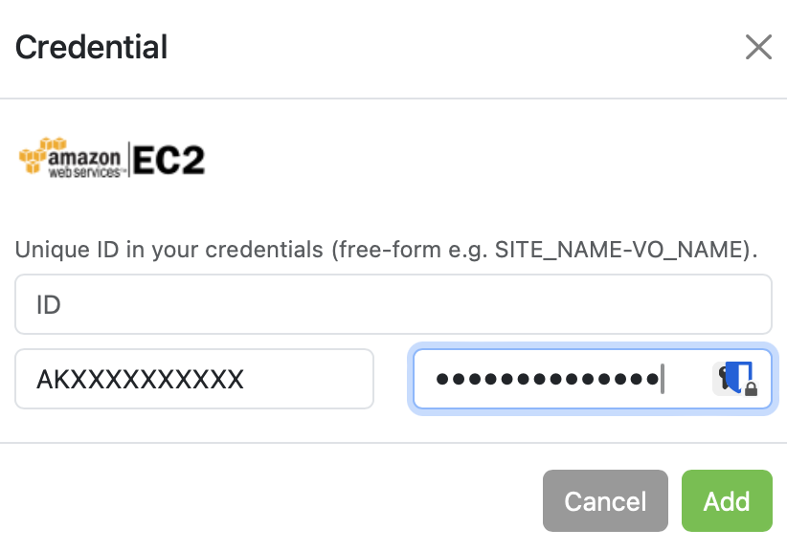Click Cancel to discard changes
This screenshot has height=551, width=787.
(x=605, y=500)
